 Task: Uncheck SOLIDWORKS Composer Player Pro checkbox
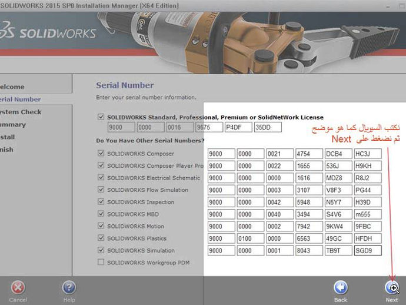click(x=101, y=165)
